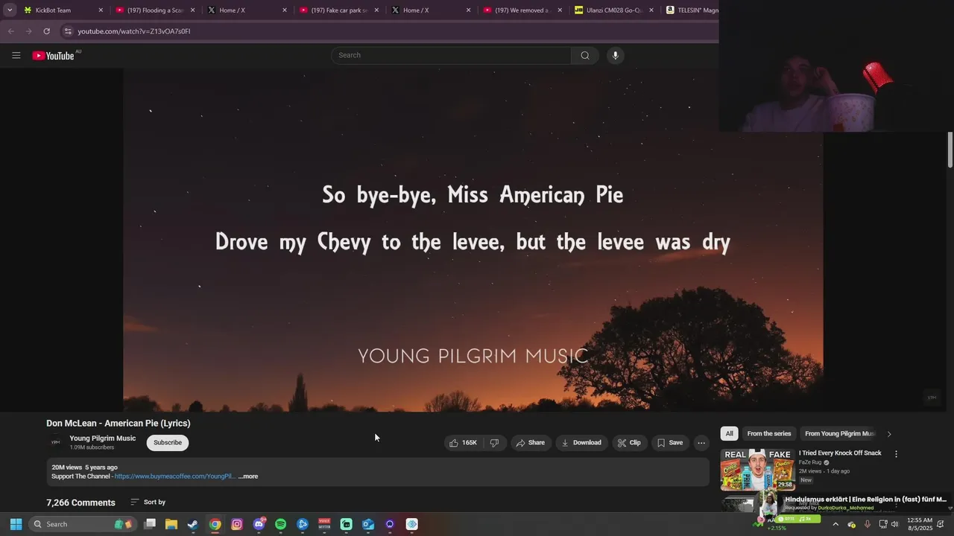Close the Ulanzi CM028 tab
Image resolution: width=954 pixels, height=536 pixels.
click(651, 10)
